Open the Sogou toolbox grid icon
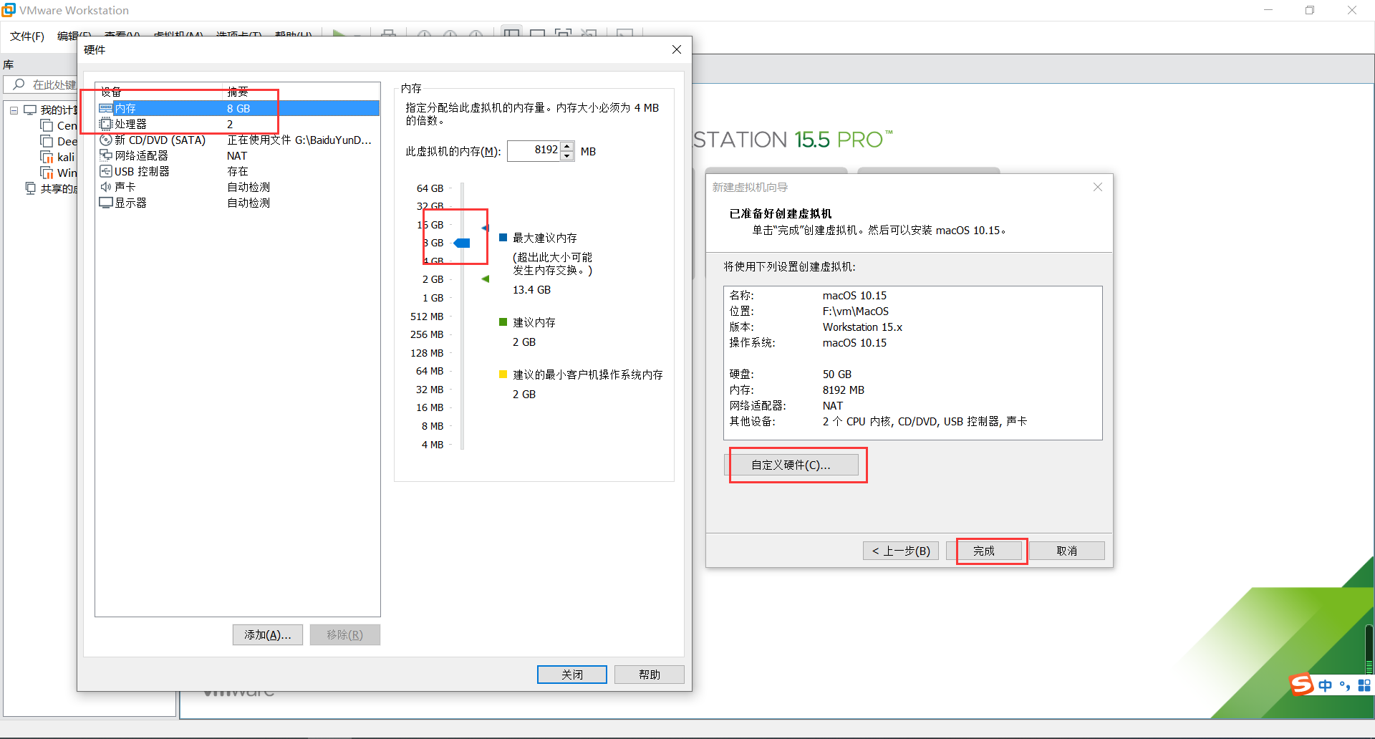Image resolution: width=1375 pixels, height=739 pixels. [x=1364, y=685]
